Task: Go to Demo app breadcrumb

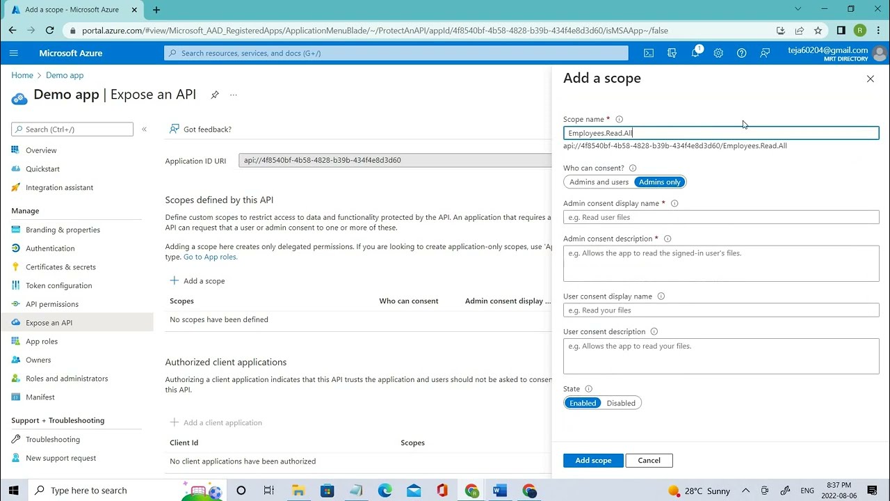Action: (x=65, y=75)
